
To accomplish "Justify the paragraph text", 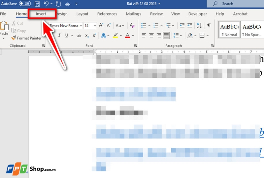I will 166,35.
